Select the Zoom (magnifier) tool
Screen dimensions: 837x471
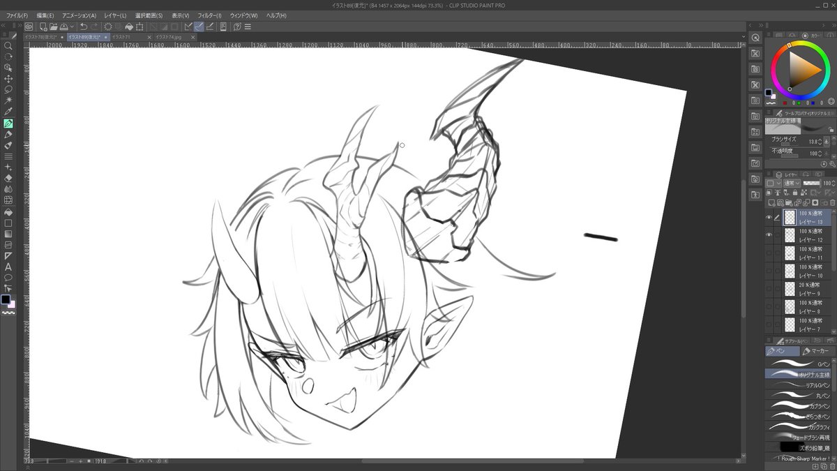(8, 45)
